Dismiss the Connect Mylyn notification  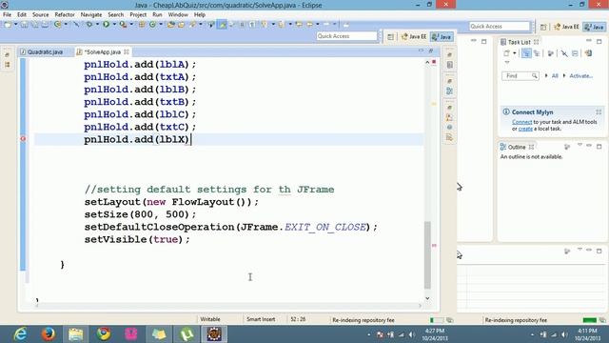pyautogui.click(x=599, y=112)
